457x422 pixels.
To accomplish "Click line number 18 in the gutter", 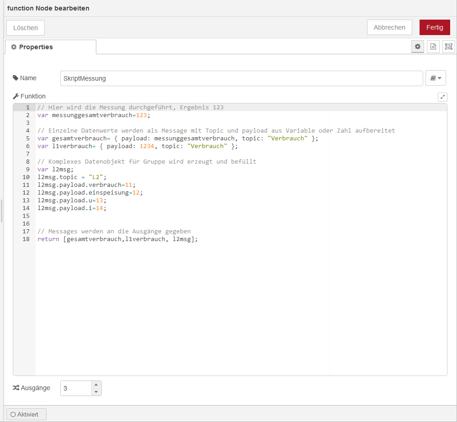I will pyautogui.click(x=26, y=239).
